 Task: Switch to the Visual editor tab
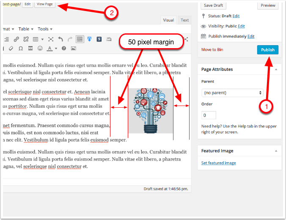(x=168, y=20)
